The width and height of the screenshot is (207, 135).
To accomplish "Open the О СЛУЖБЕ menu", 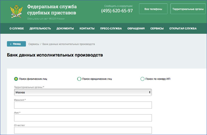I will pos(17,28).
